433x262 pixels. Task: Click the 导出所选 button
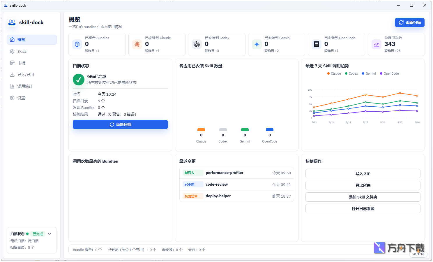(x=363, y=185)
